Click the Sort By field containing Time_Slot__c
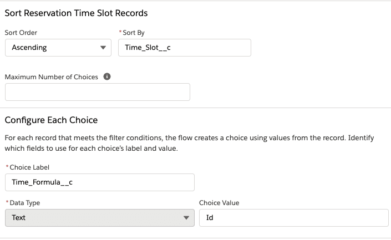This screenshot has width=391, height=240. point(185,48)
